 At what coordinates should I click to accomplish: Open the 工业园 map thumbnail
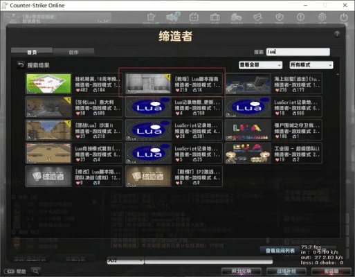(x=248, y=153)
